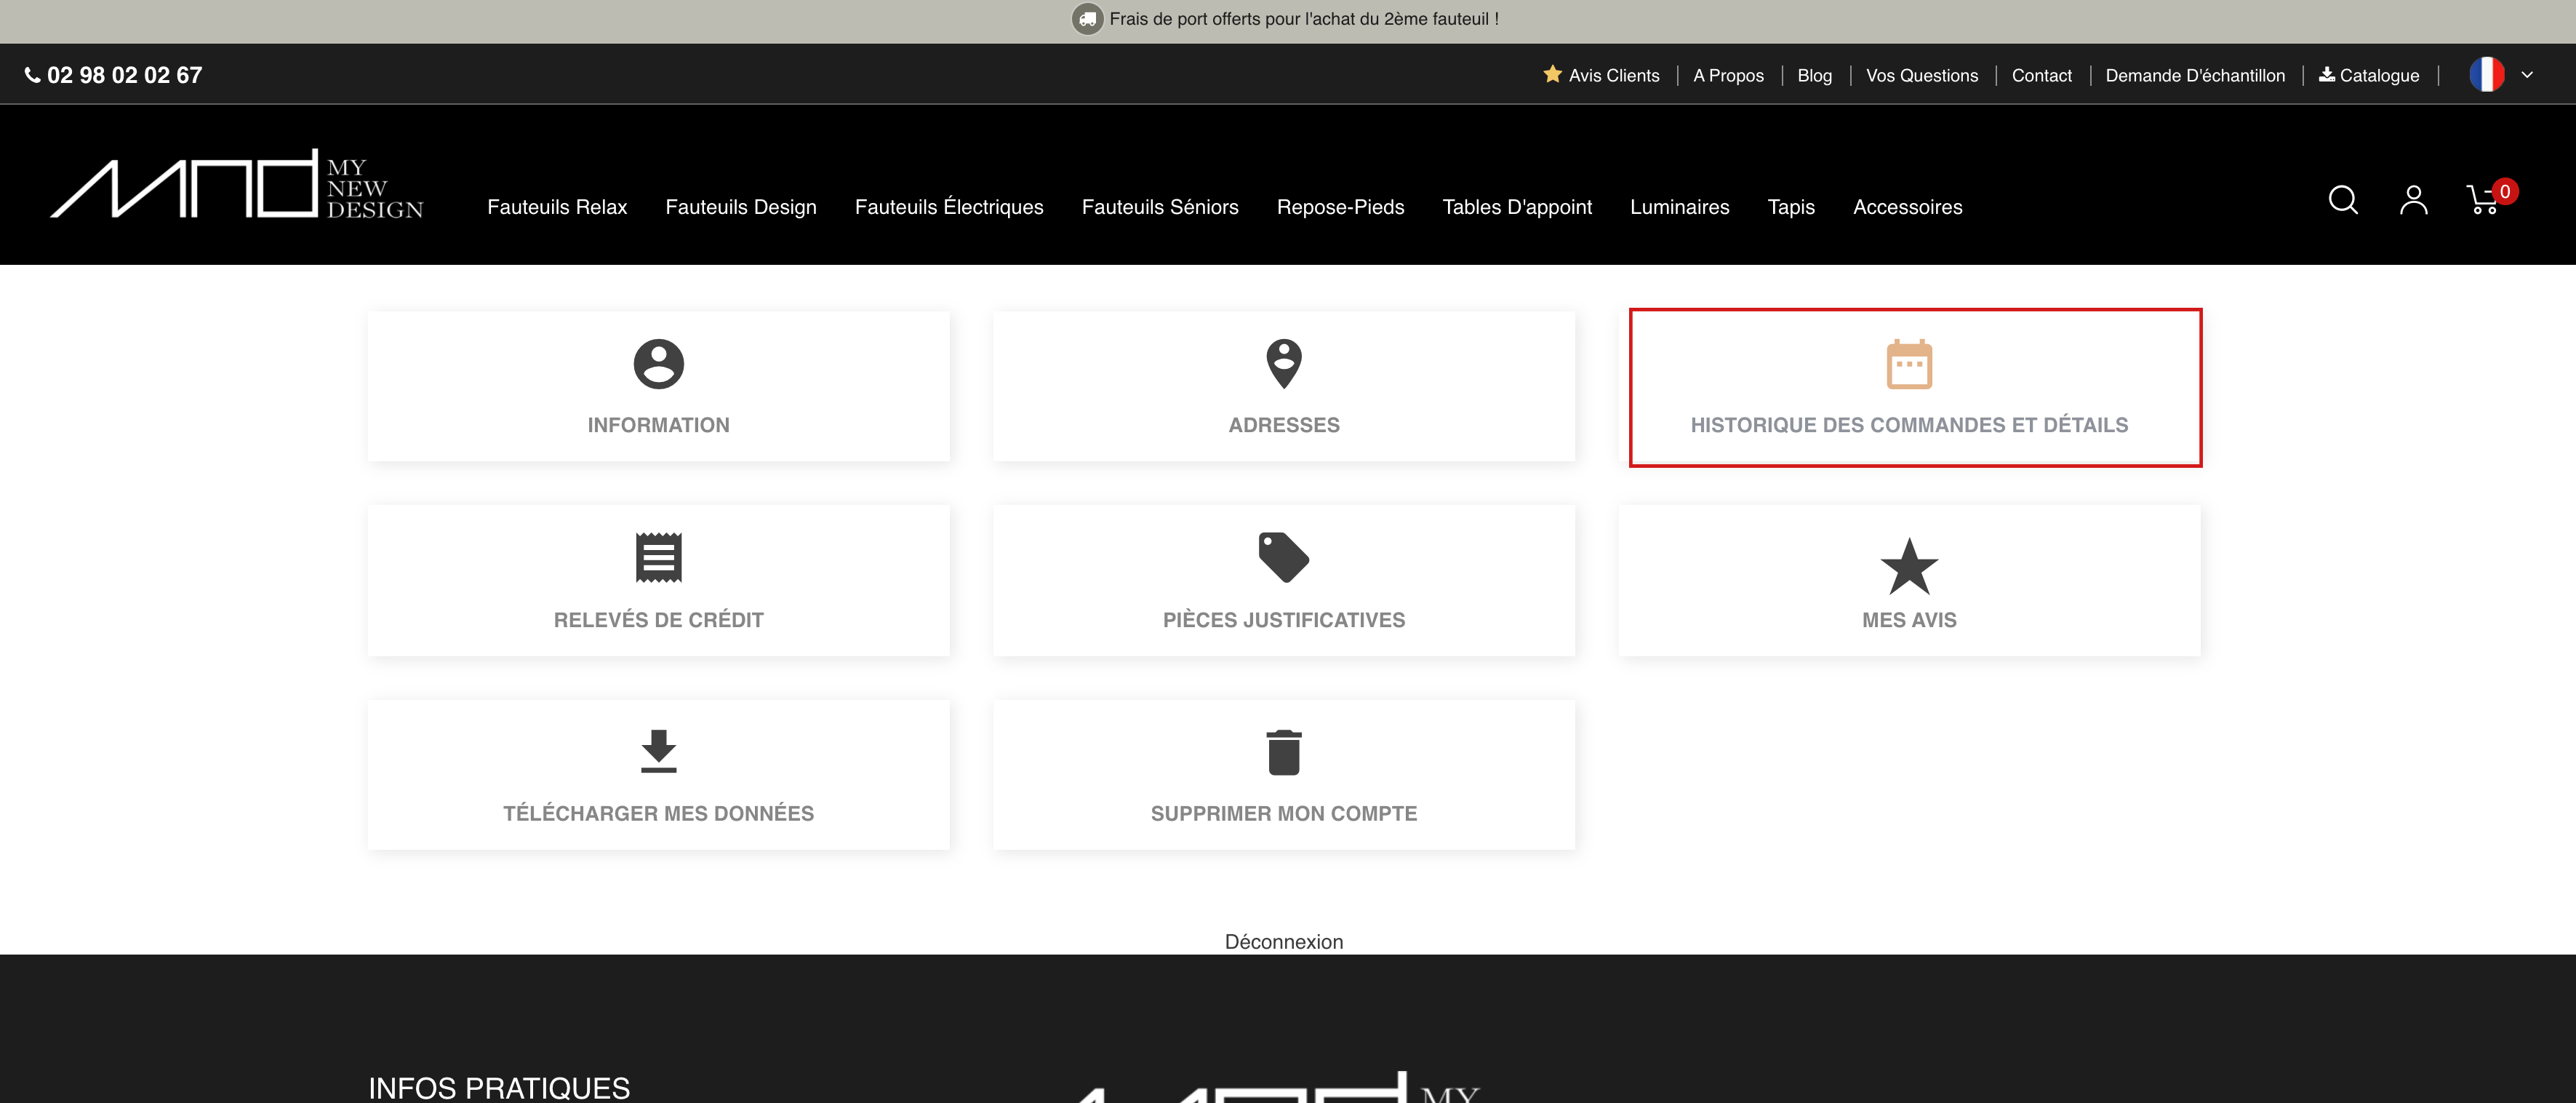Image resolution: width=2576 pixels, height=1103 pixels.
Task: Open the Fauteuils Relax menu
Action: (x=557, y=207)
